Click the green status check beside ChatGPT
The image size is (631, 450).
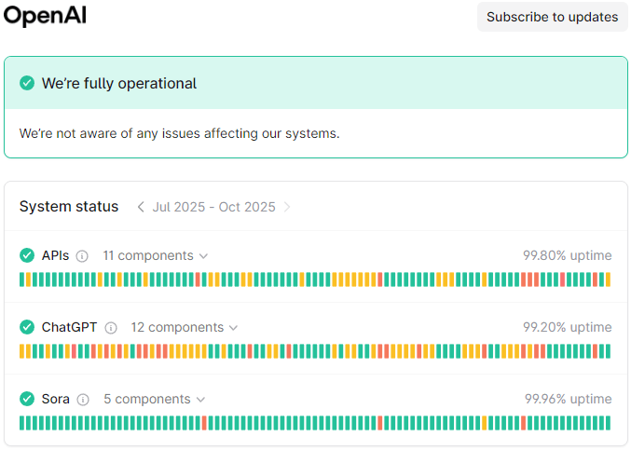(27, 327)
